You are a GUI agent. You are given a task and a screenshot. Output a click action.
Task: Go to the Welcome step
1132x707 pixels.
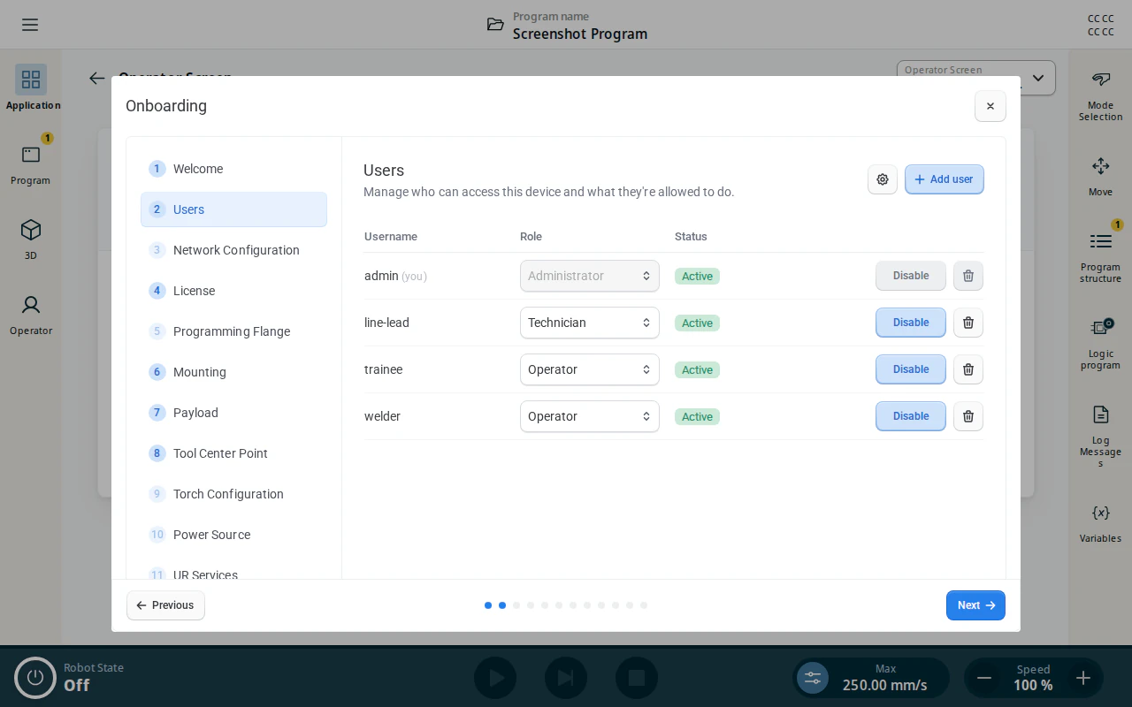coord(233,169)
